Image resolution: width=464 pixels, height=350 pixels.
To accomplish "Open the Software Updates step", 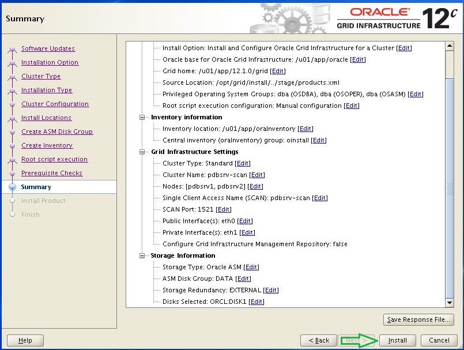I will (x=48, y=48).
